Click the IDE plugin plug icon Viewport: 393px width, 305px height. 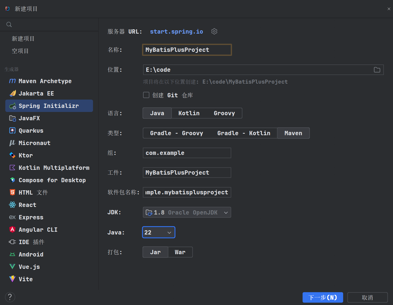12,242
